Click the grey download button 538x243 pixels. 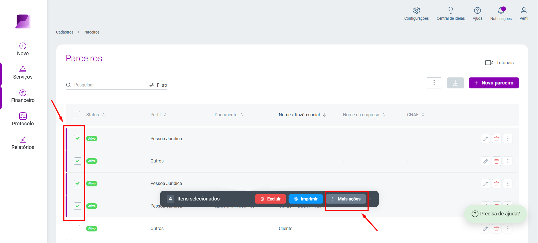point(456,83)
